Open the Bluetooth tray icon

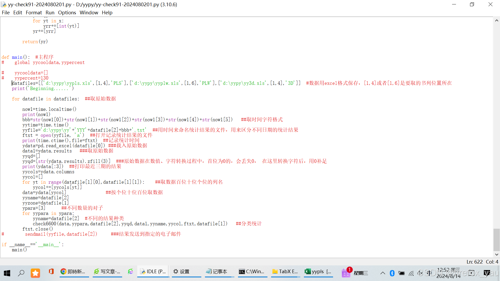[x=392, y=273]
